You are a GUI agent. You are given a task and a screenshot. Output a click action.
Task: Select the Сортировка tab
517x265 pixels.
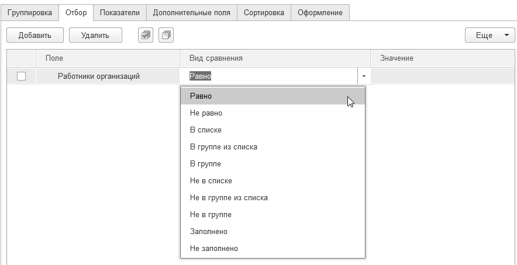pos(263,12)
